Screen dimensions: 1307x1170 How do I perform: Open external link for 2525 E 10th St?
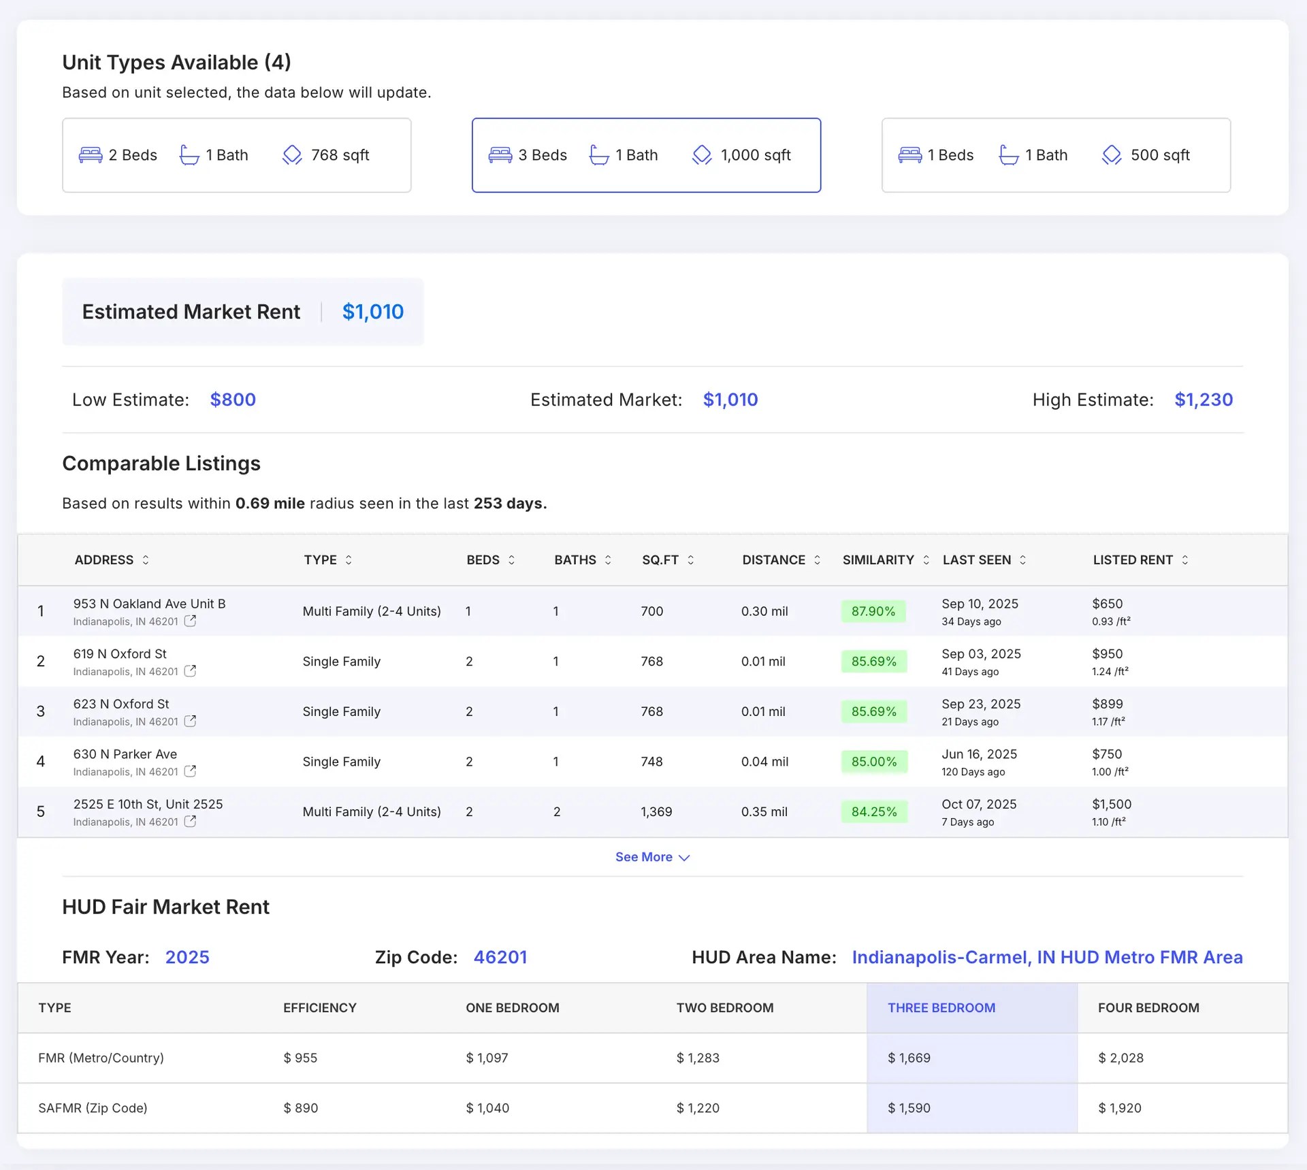pyautogui.click(x=191, y=822)
